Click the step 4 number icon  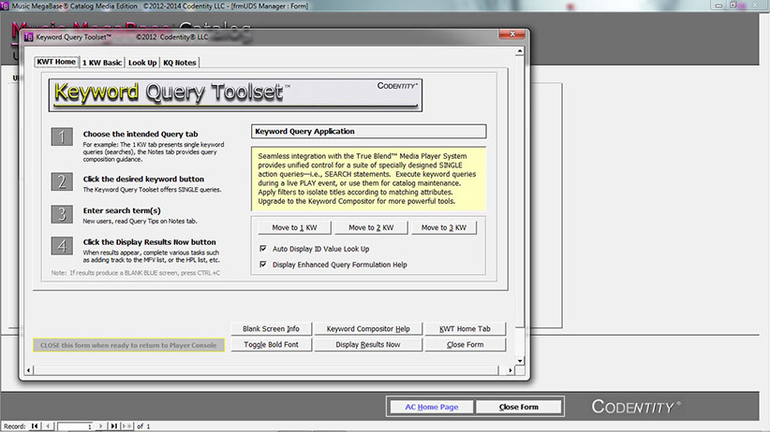(x=62, y=248)
